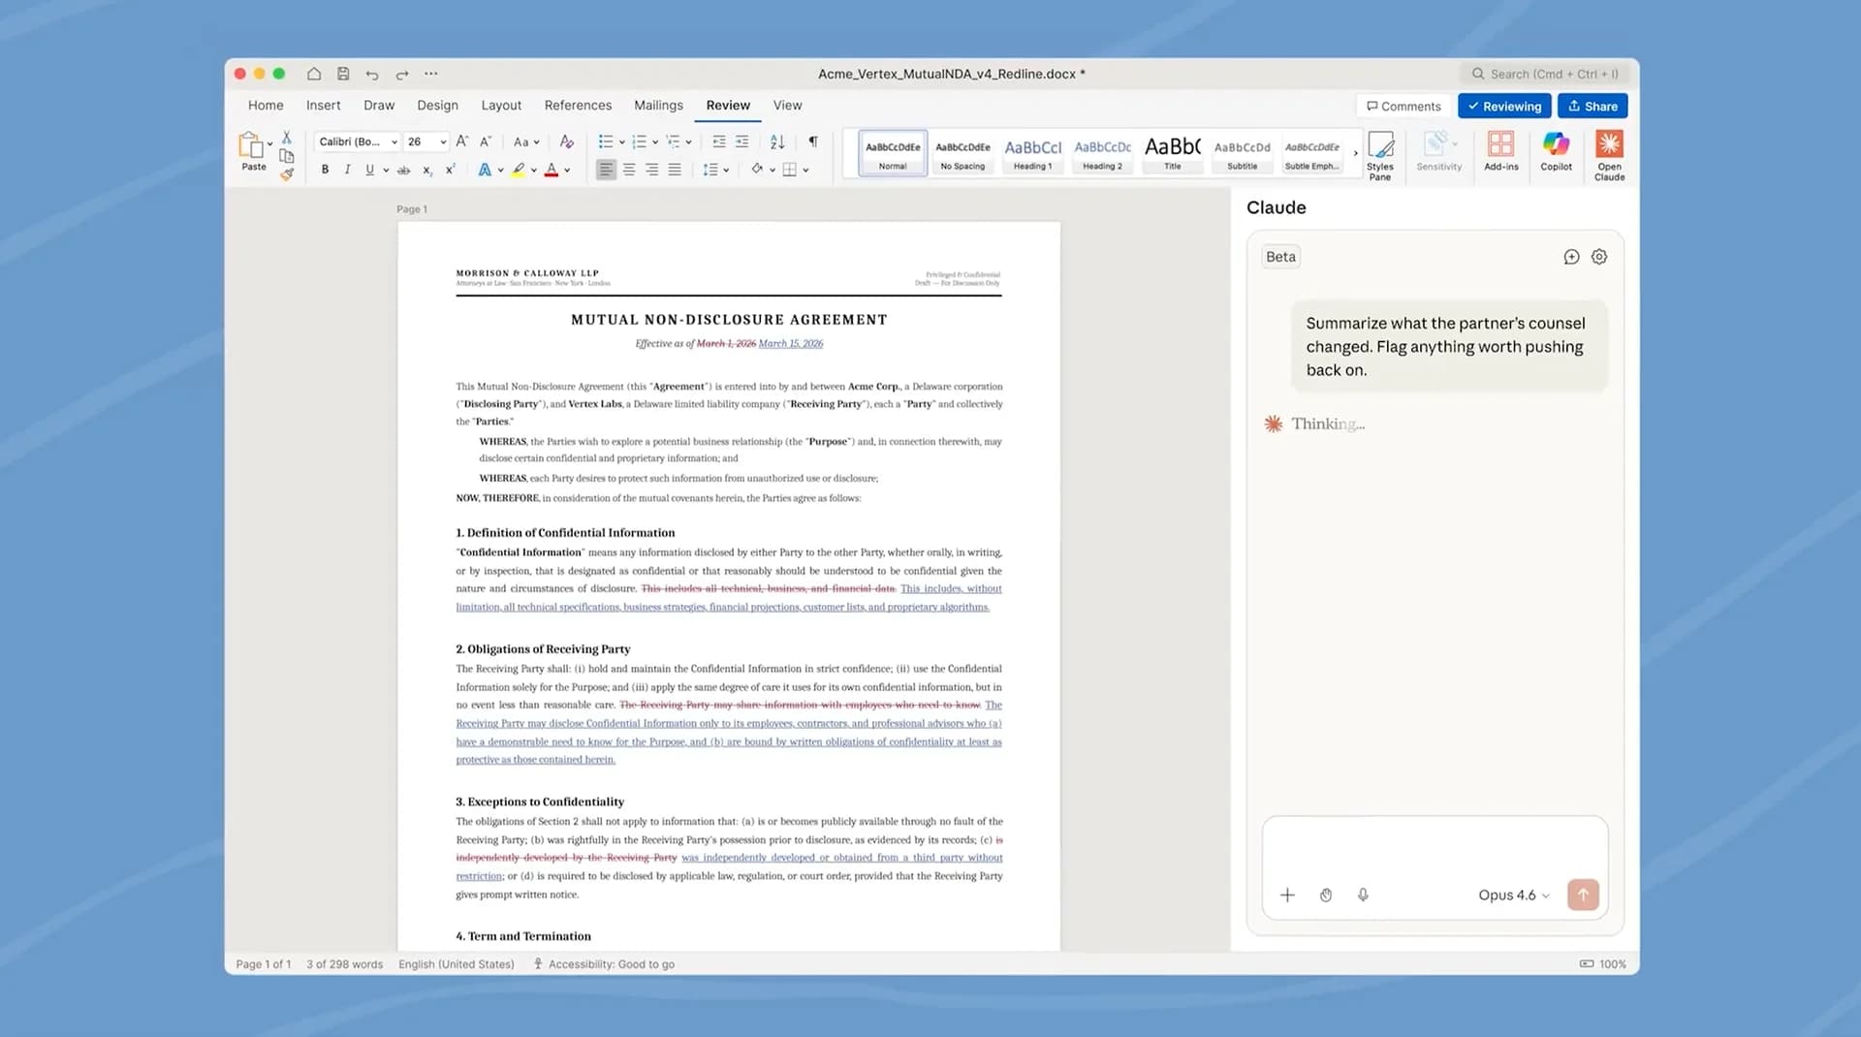Toggle bold formatting
The height and width of the screenshot is (1037, 1861).
325,169
